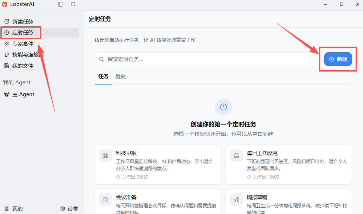The image size is (363, 214).
Task: Click the bar chart icon on 周报草稿
Action: pos(237,199)
